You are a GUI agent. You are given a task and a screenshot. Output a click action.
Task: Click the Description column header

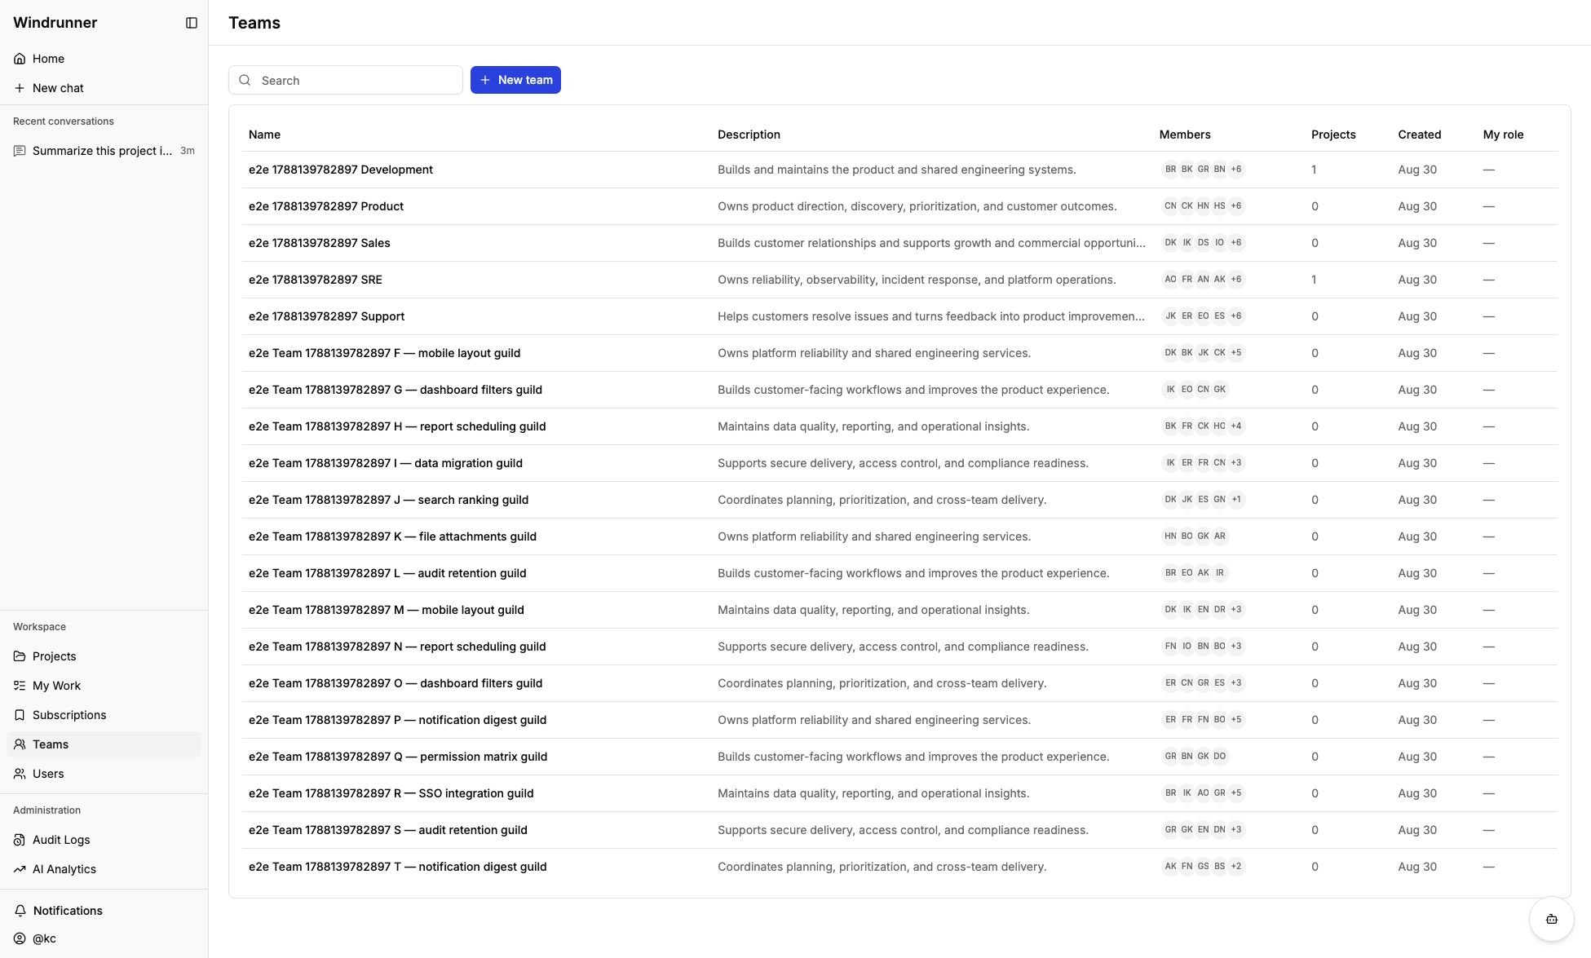749,135
